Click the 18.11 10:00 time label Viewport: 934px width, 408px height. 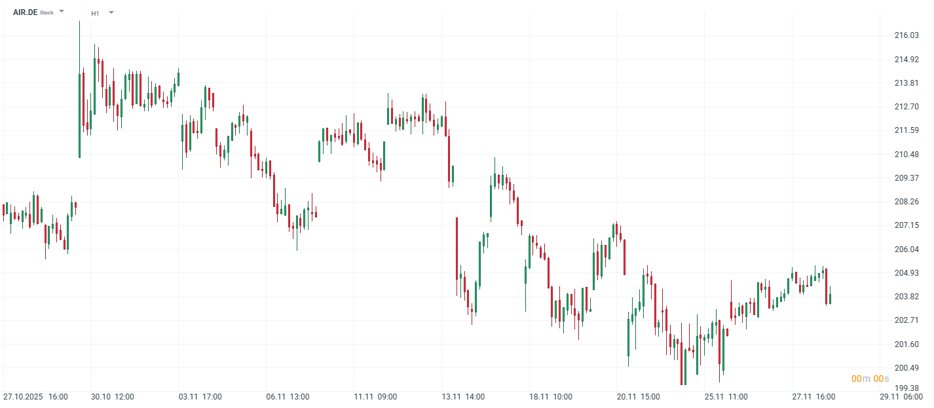click(x=551, y=397)
